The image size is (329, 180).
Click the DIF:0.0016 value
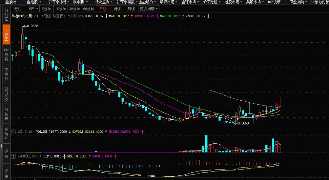coord(52,156)
